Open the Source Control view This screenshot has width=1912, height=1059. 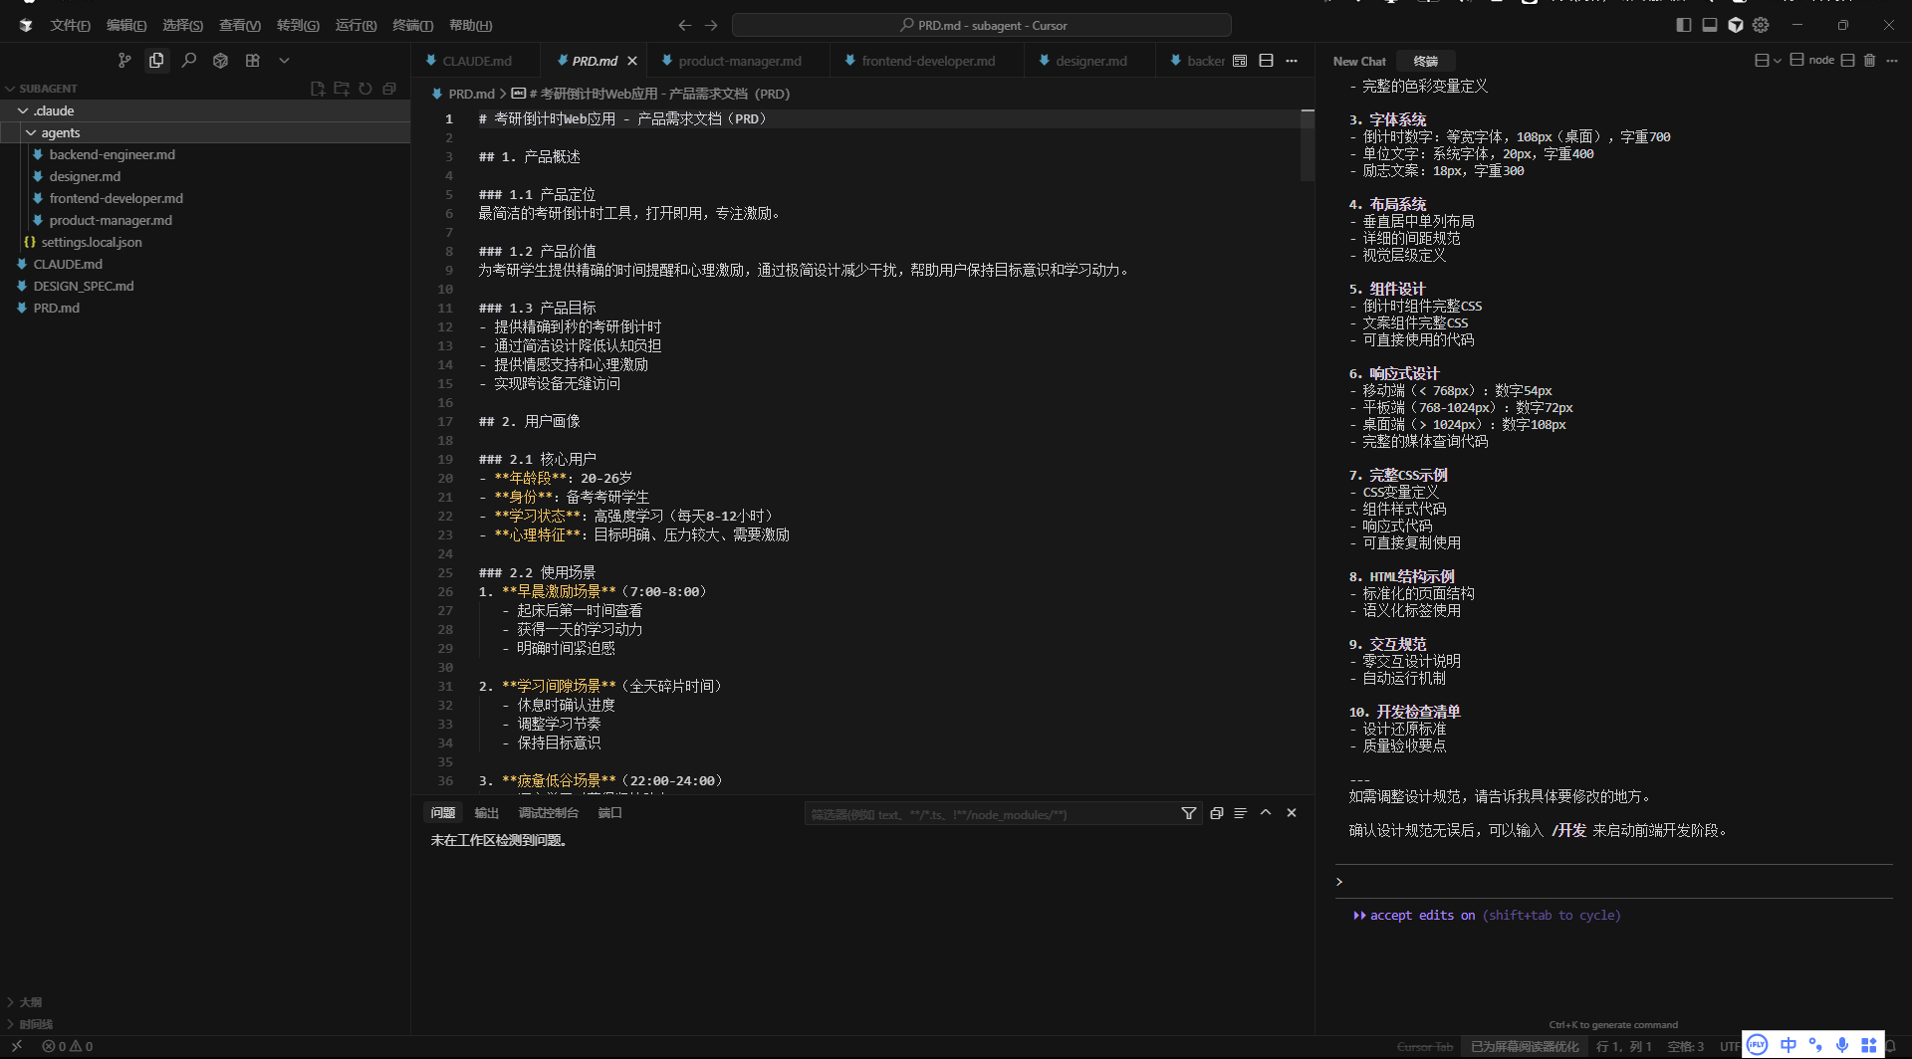coord(124,61)
